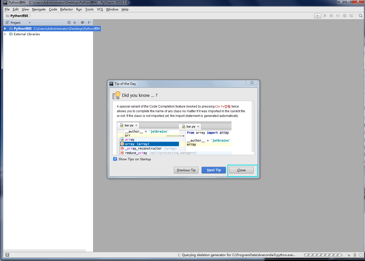The image size is (365, 261).
Task: Click the Next Tip button
Action: pos(214,170)
